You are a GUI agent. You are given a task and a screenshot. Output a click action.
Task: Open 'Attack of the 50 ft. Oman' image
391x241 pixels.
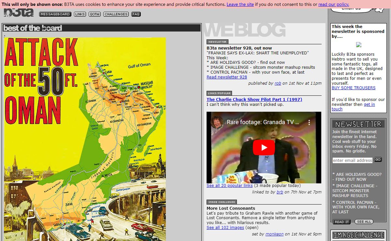85,139
